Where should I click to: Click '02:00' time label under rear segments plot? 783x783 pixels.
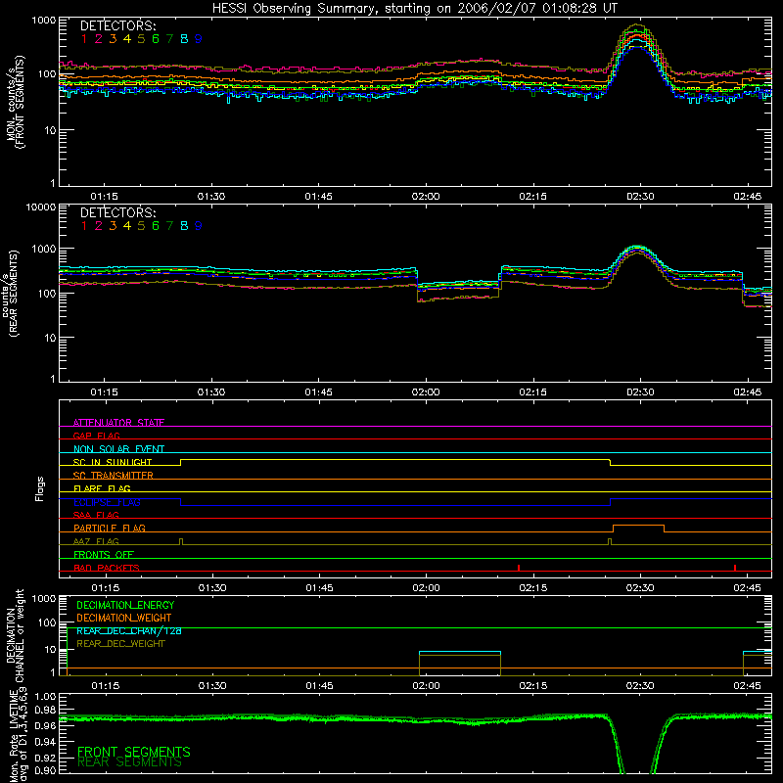point(426,392)
